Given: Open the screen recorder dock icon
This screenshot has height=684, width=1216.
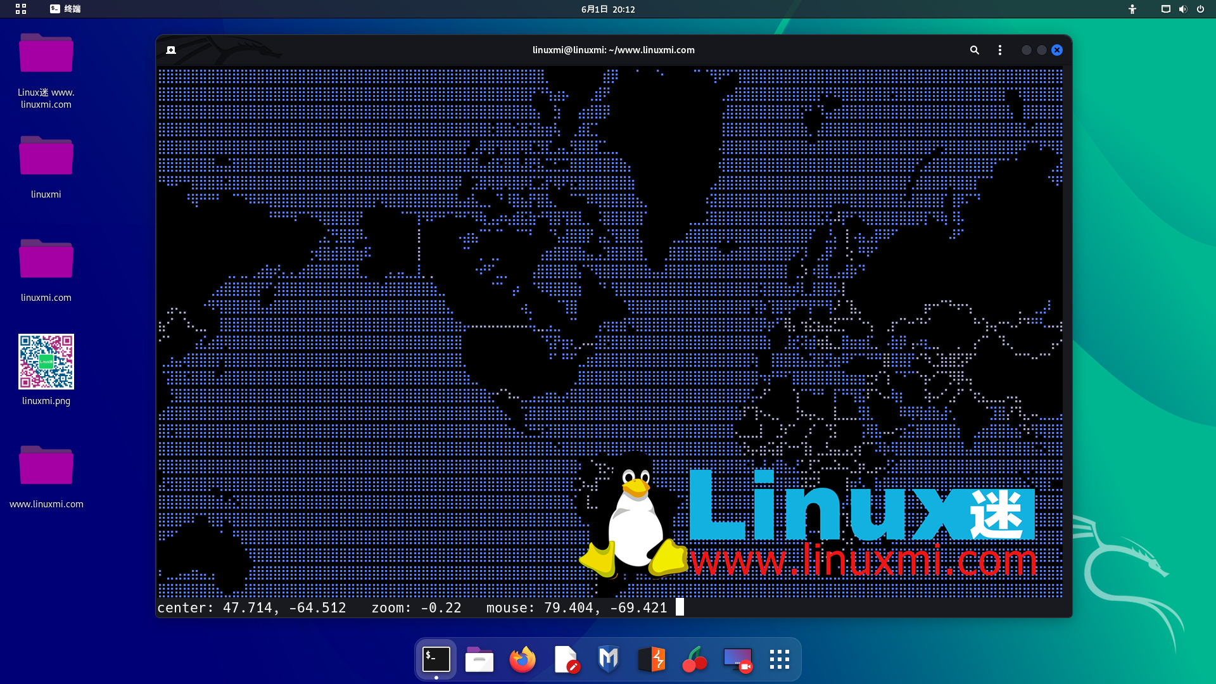Looking at the screenshot, I should coord(738,659).
